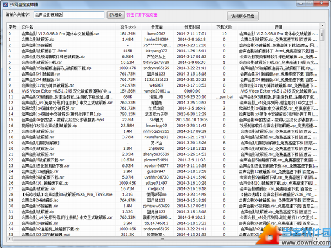Click sharer name 武汉能力天空

click(157, 114)
